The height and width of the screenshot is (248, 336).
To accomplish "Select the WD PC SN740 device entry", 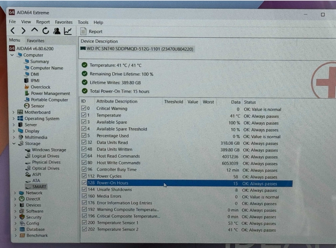I will pos(137,49).
